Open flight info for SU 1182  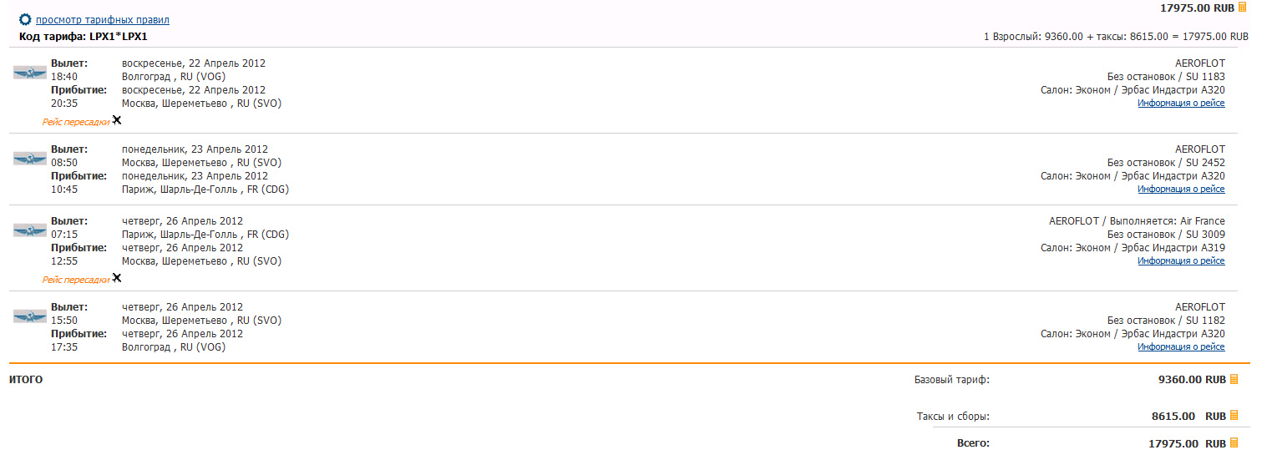click(x=1180, y=347)
